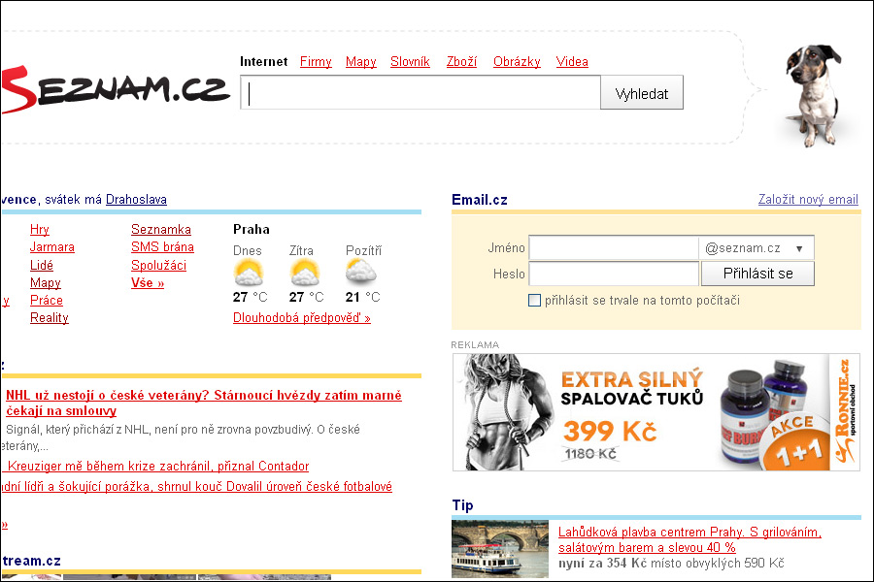Open the Hry link
874x582 pixels.
(40, 230)
